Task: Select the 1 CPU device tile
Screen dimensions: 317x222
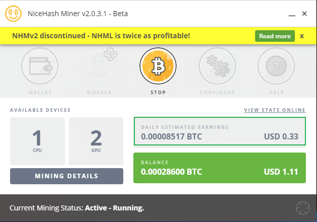Action: tap(37, 141)
